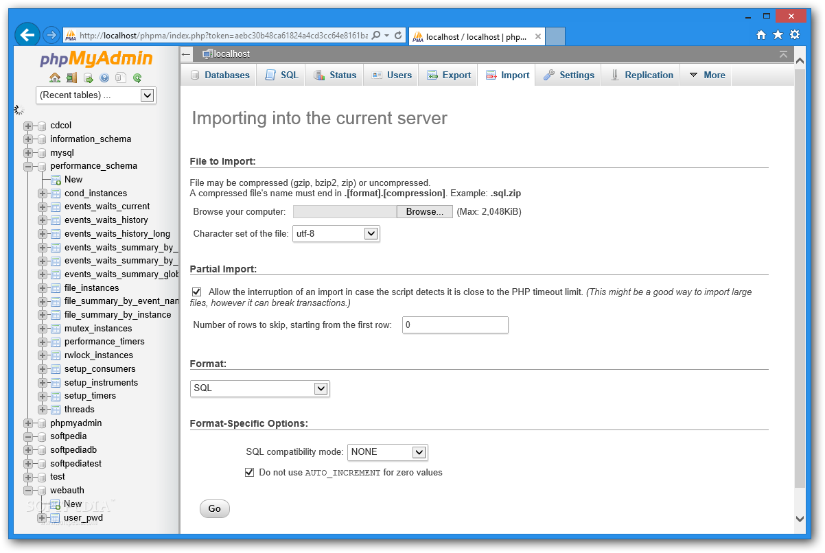Open the softpediatest database link
Image resolution: width=825 pixels, height=553 pixels.
[75, 464]
